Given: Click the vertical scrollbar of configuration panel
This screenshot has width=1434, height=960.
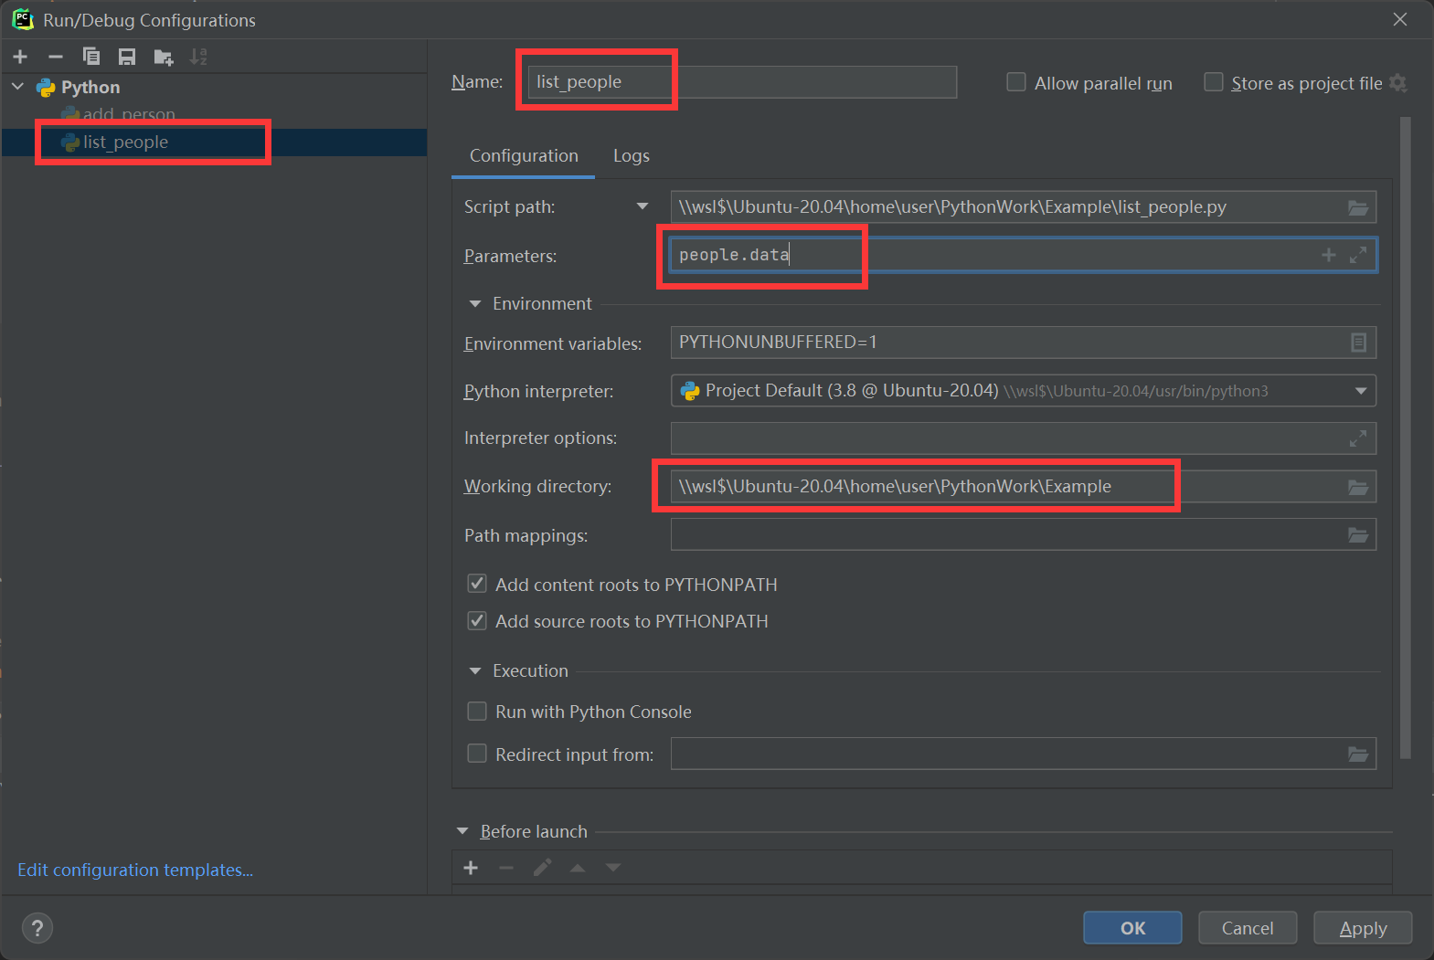Looking at the screenshot, I should point(1406,438).
